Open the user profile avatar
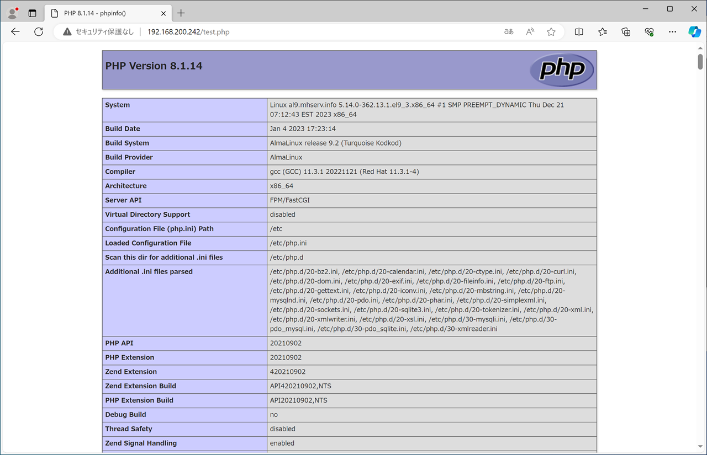This screenshot has width=707, height=455. point(12,13)
